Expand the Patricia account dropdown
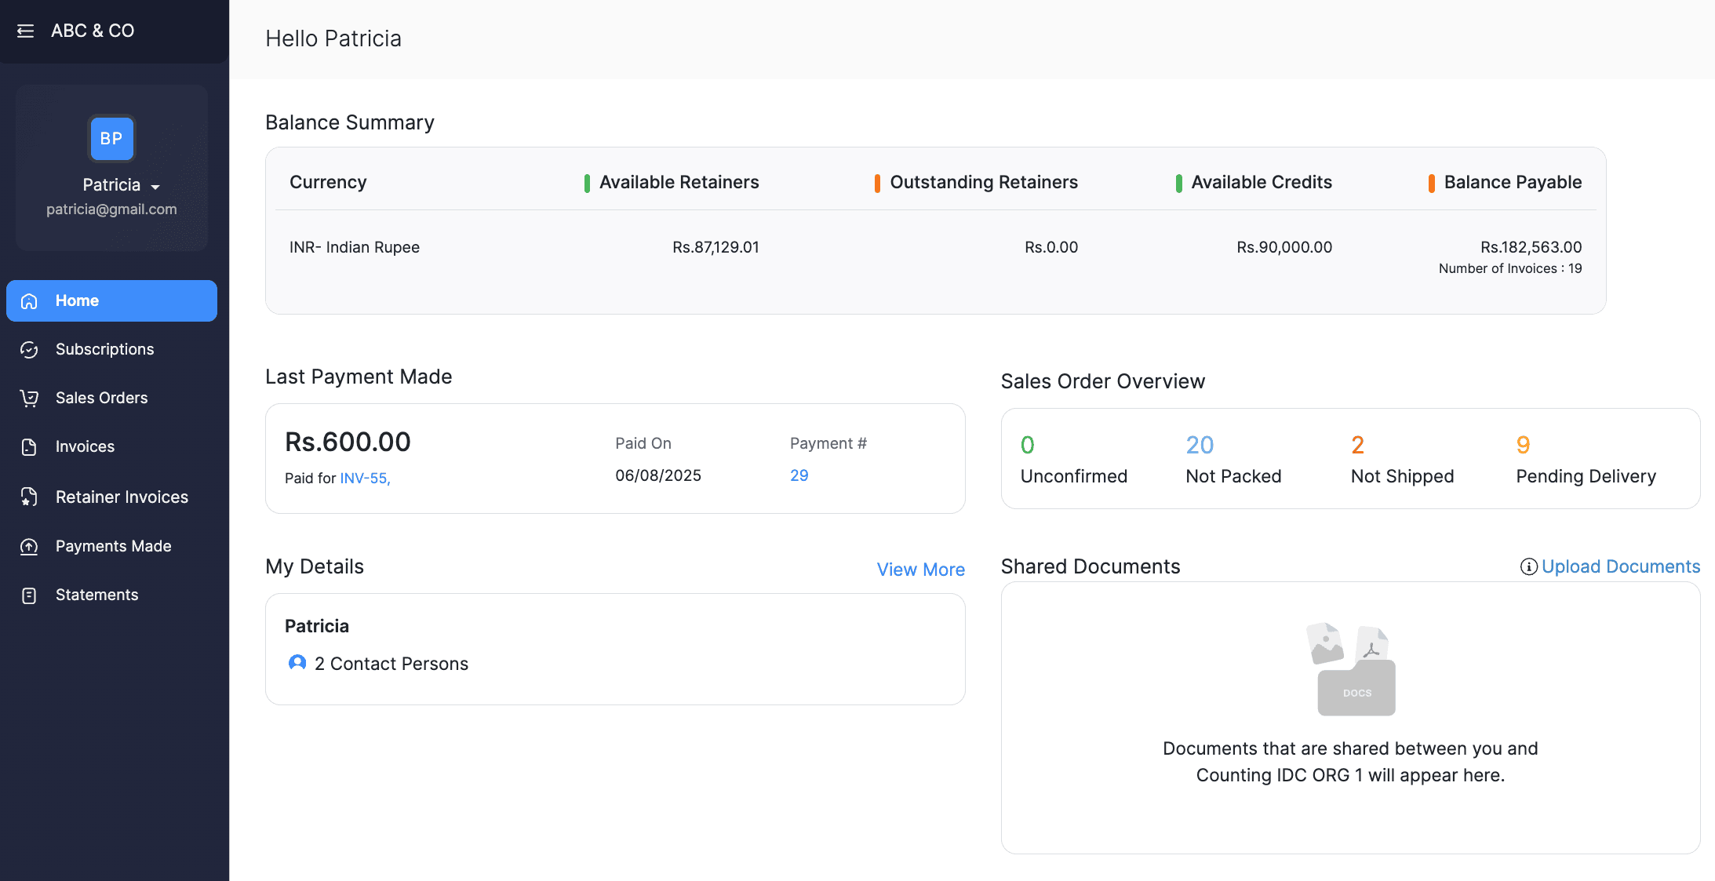The height and width of the screenshot is (881, 1715). click(155, 187)
